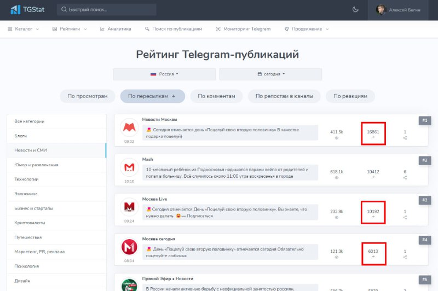The image size is (438, 291).
Task: Click forward arrow icon under 6013
Action: 373,257
